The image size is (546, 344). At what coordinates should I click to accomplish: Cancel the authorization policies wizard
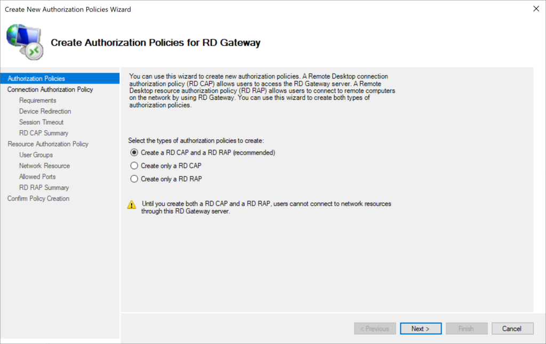(x=512, y=328)
